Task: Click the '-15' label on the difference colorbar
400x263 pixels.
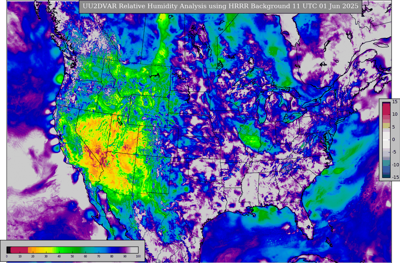Action: [x=395, y=177]
